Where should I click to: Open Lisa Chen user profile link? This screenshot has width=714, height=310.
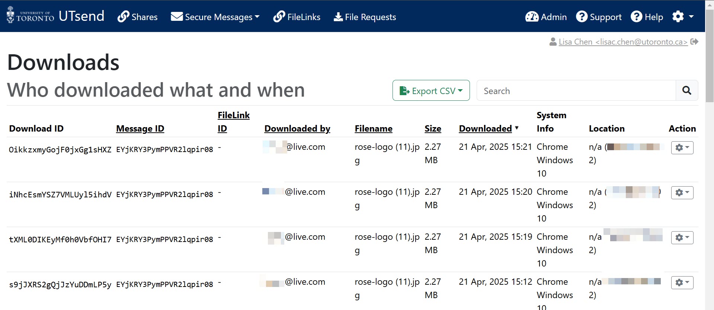tap(623, 42)
